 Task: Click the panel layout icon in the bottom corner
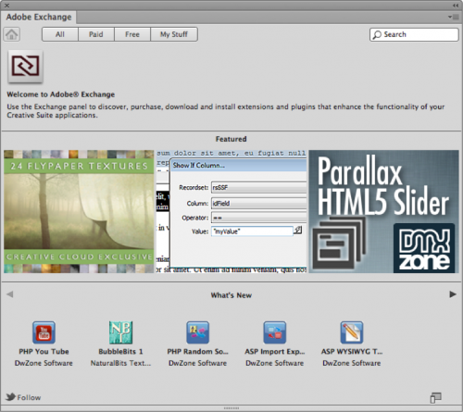(x=436, y=398)
